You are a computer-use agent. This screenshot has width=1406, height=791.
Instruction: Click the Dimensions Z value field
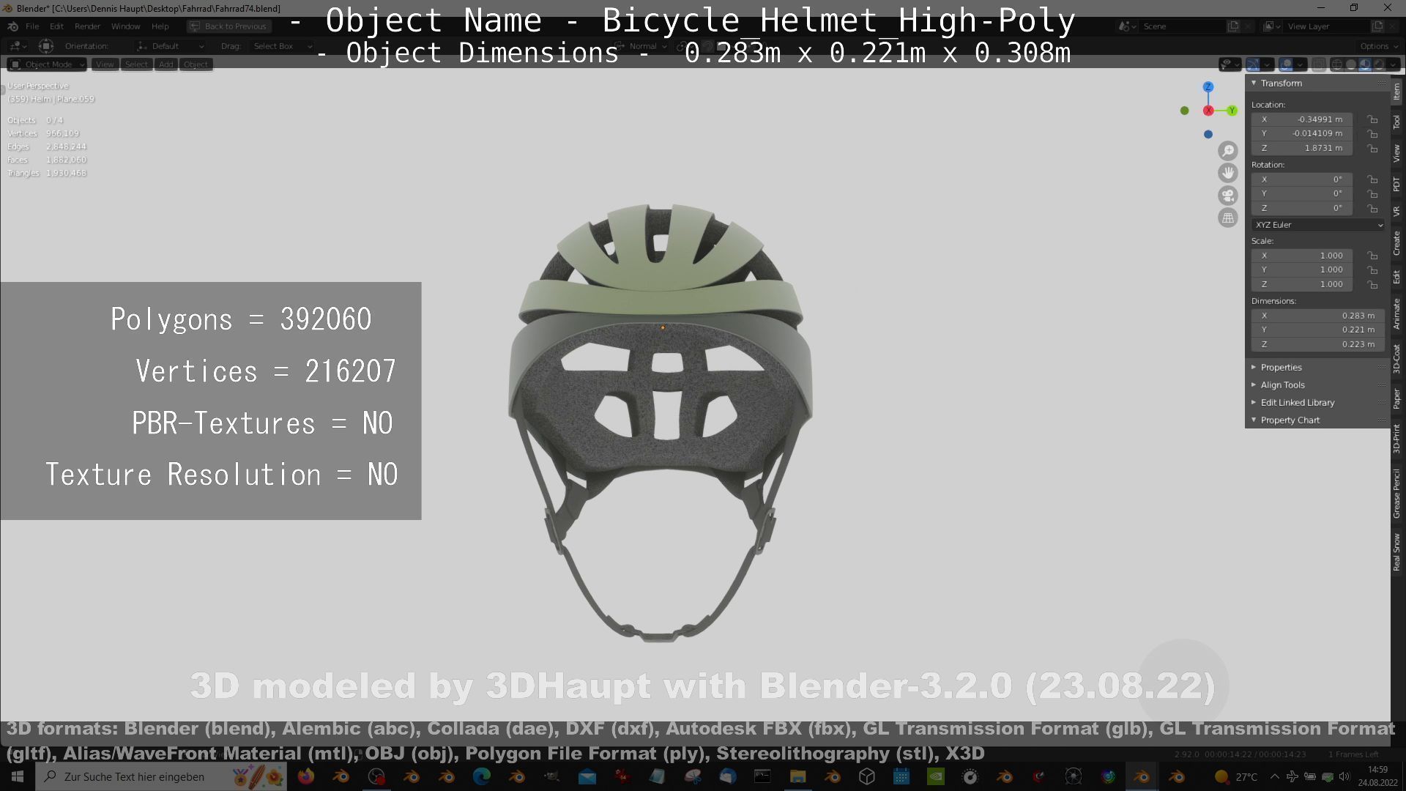click(x=1318, y=344)
